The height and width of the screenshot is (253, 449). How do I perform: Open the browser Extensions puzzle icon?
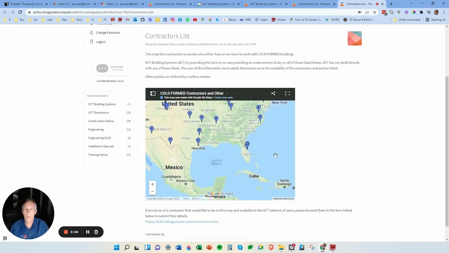[x=421, y=12]
